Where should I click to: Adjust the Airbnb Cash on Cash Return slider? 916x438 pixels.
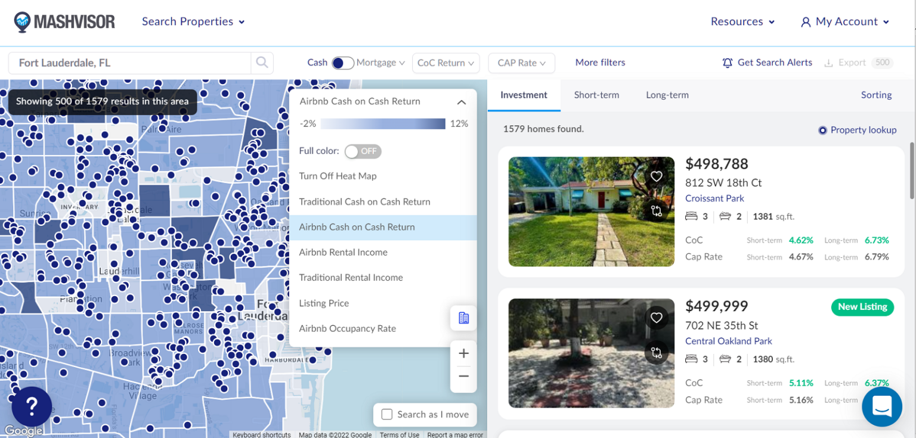pyautogui.click(x=383, y=123)
